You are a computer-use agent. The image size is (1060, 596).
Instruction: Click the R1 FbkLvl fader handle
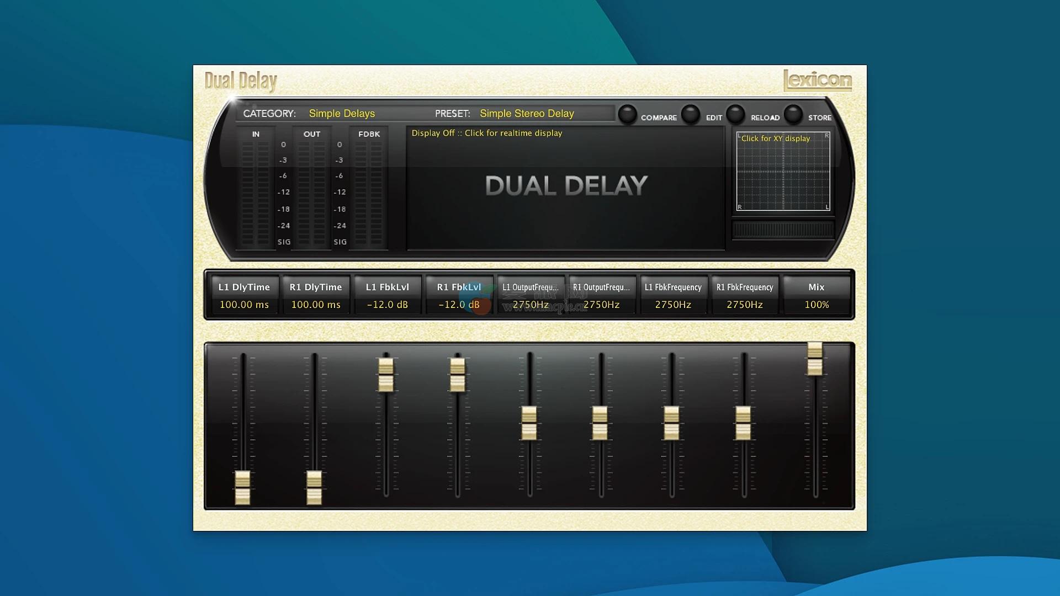pyautogui.click(x=457, y=375)
